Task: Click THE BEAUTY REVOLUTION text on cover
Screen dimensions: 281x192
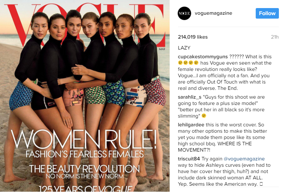Action: (x=84, y=169)
